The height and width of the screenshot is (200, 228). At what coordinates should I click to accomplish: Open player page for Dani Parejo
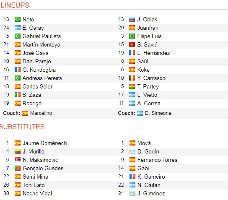36,61
